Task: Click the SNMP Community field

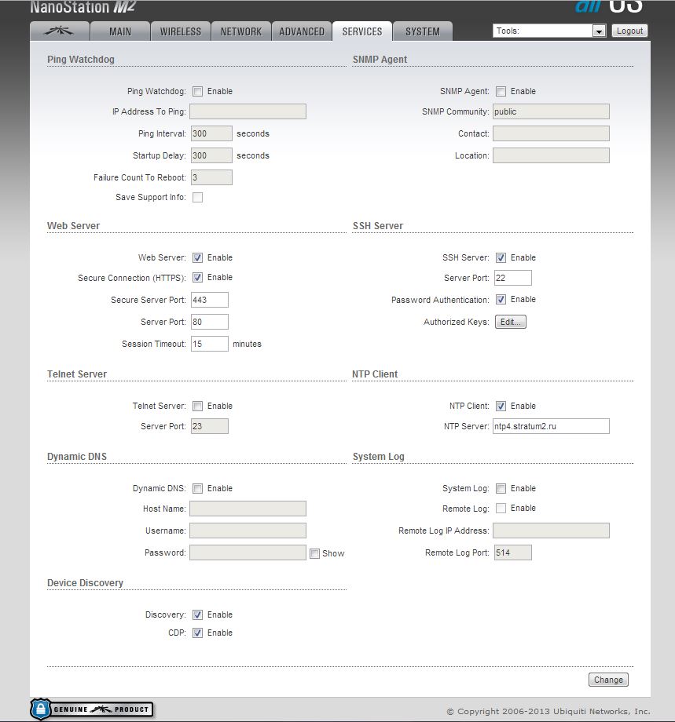Action: [x=551, y=111]
